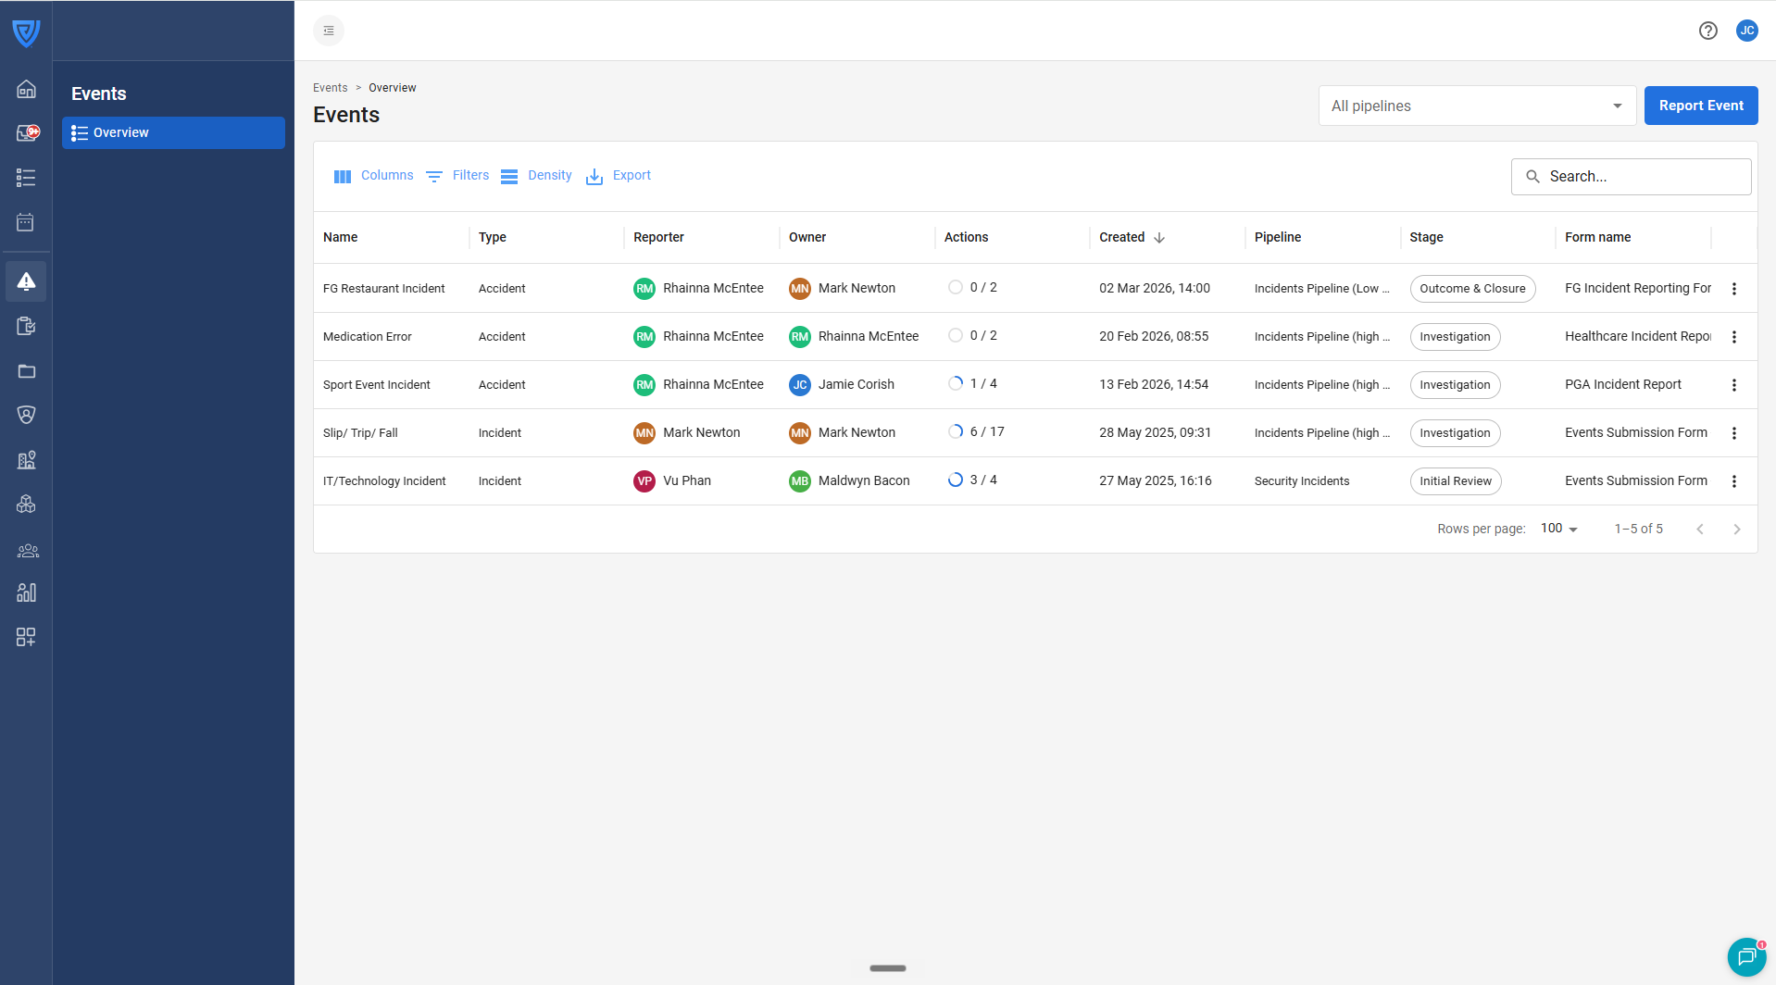The image size is (1776, 985).
Task: Sort by the Owner column header
Action: pos(807,238)
